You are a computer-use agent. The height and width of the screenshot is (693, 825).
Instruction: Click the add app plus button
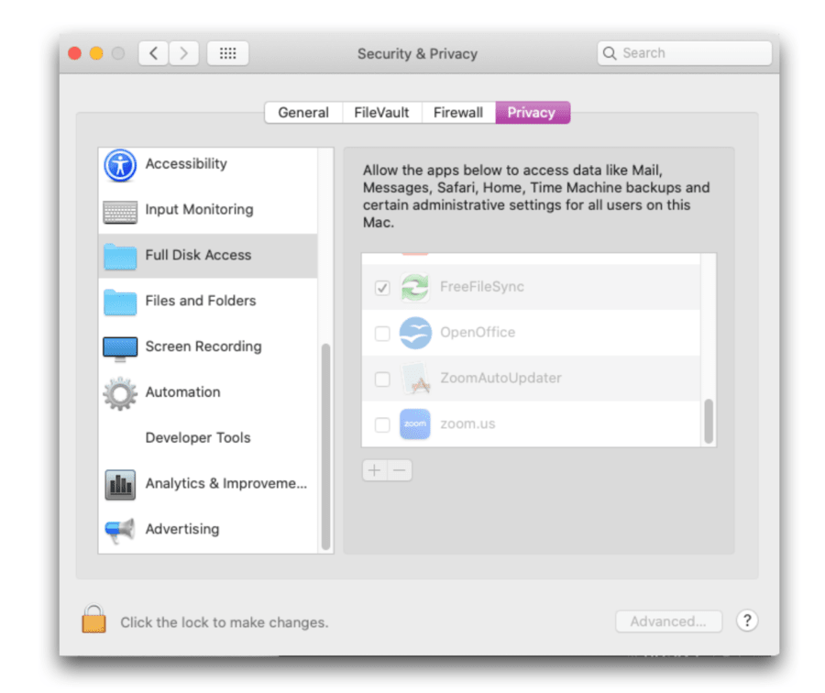[x=374, y=469]
